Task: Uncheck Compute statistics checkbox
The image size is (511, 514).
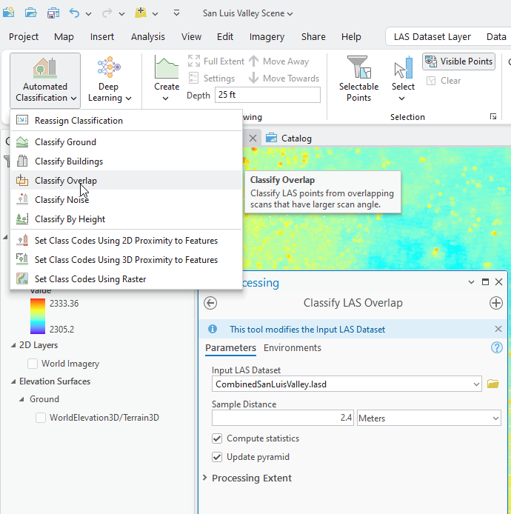Action: click(x=218, y=438)
